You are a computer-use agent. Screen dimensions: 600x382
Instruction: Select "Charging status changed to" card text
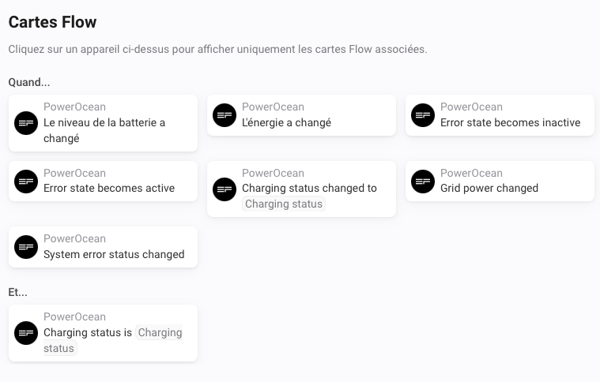pos(309,188)
